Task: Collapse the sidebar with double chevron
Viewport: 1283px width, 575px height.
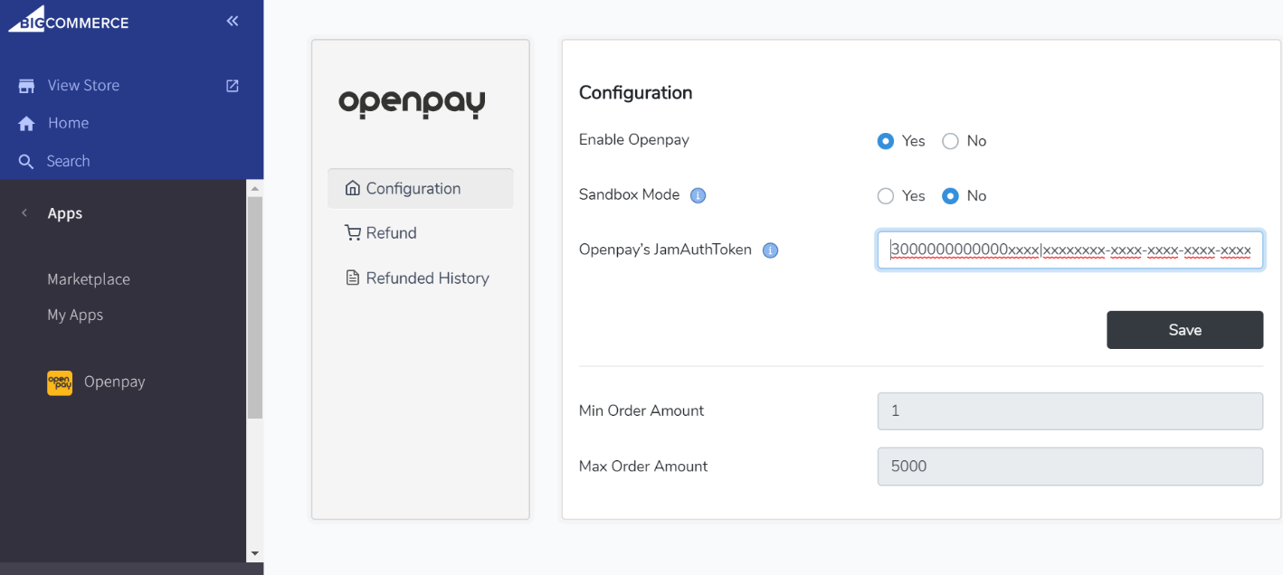Action: pyautogui.click(x=233, y=21)
